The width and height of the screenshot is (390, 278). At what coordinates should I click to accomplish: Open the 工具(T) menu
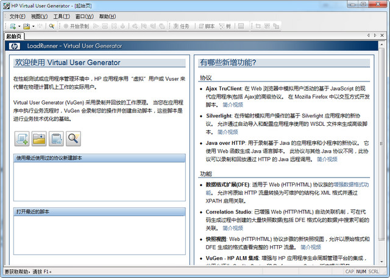tap(62, 16)
